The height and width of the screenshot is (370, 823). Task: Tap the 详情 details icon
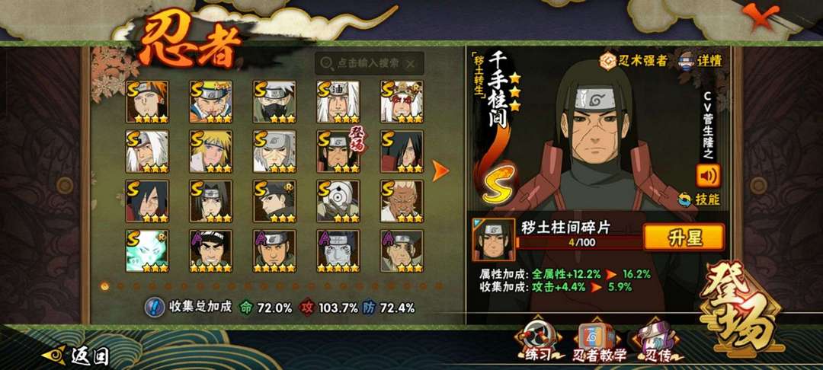tap(701, 60)
